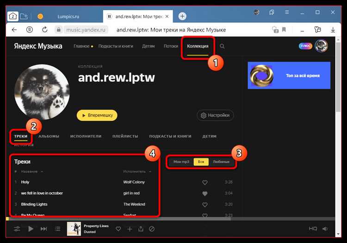
Task: Filter tracks by Мои mp3
Action: [x=181, y=162]
